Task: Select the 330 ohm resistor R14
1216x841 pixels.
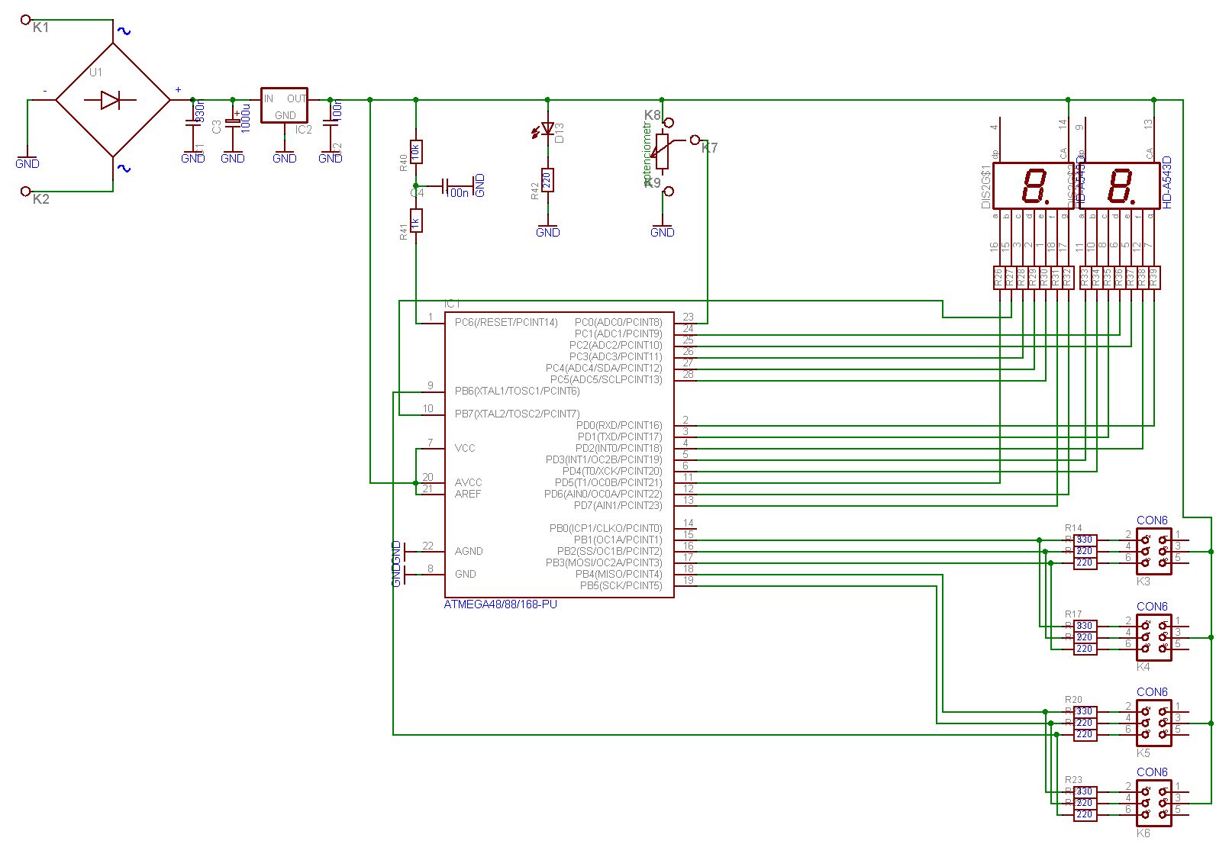Action: (1084, 540)
